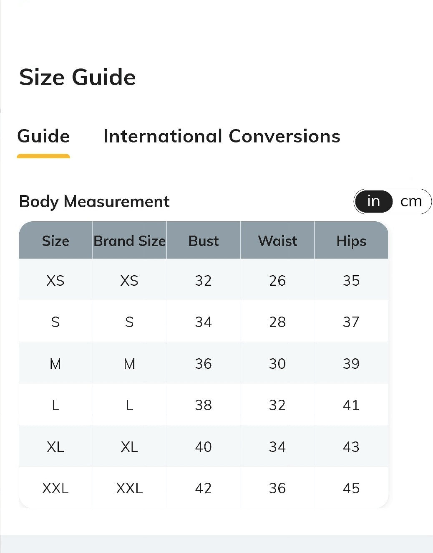Screen dimensions: 433x553
Task: Click the Size column header
Action: coord(55,241)
